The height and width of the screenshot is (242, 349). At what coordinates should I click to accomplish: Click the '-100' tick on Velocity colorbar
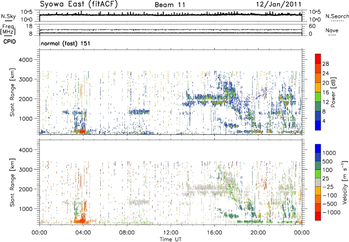(x=330, y=195)
